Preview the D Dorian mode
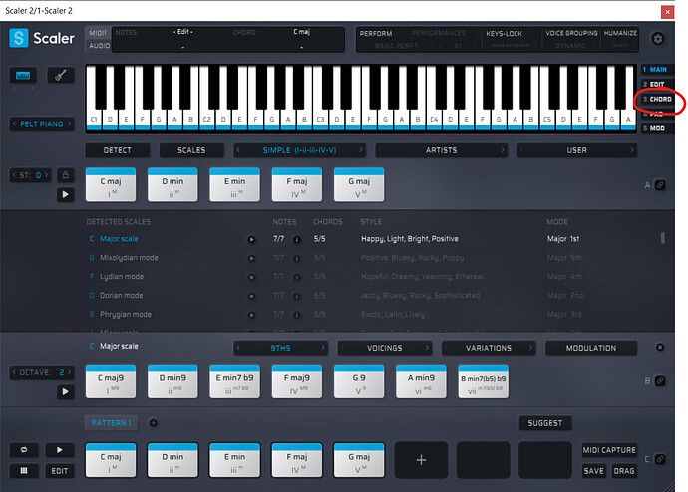The image size is (688, 492). (x=251, y=296)
